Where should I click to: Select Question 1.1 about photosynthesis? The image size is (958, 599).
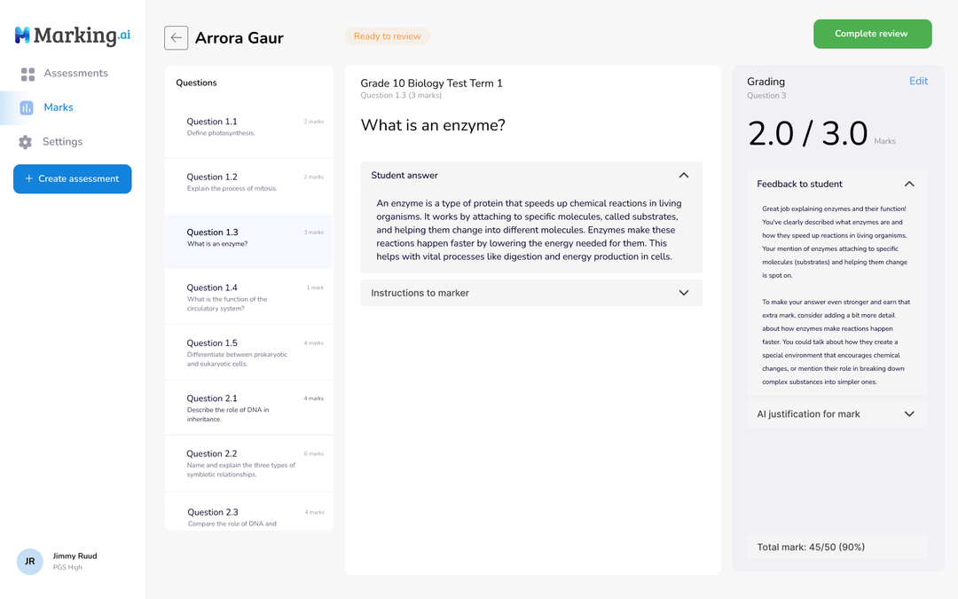click(x=248, y=129)
